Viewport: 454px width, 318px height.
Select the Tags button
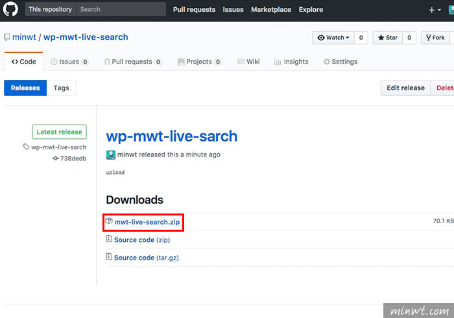pos(62,88)
